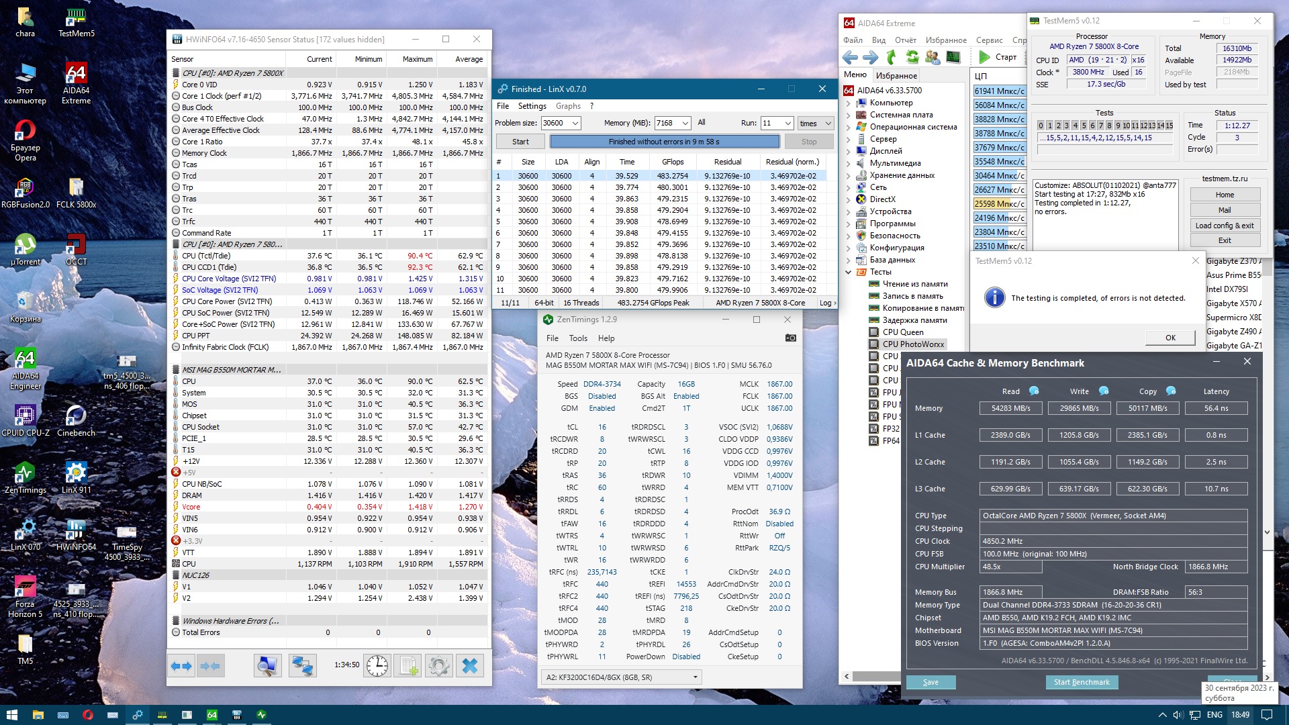Select CPU Queen benchmark item
Image resolution: width=1289 pixels, height=725 pixels.
point(902,332)
